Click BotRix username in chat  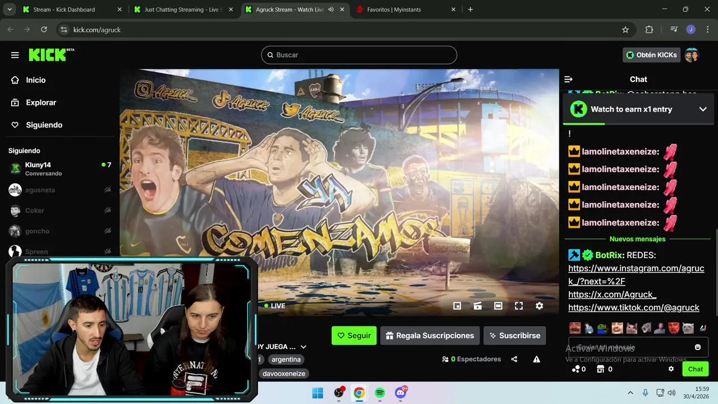point(610,255)
